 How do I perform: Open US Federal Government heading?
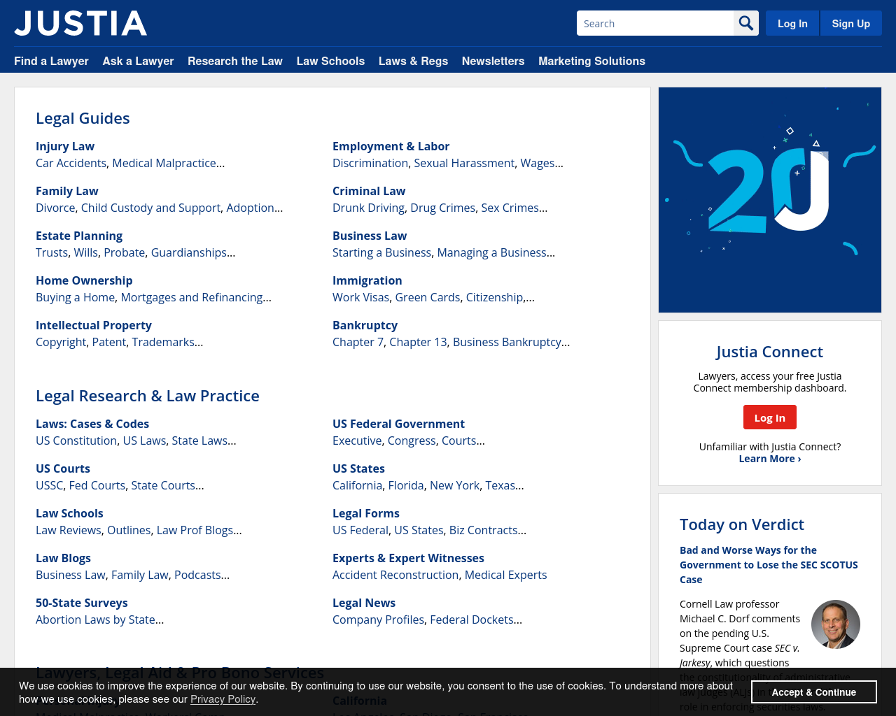point(398,424)
